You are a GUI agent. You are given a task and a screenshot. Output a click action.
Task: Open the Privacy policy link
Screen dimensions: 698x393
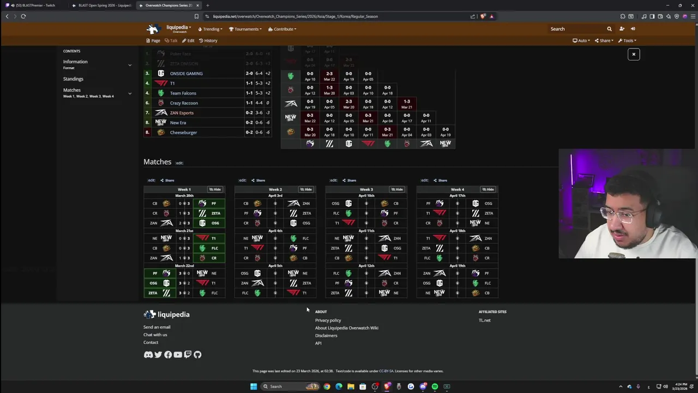(328, 320)
